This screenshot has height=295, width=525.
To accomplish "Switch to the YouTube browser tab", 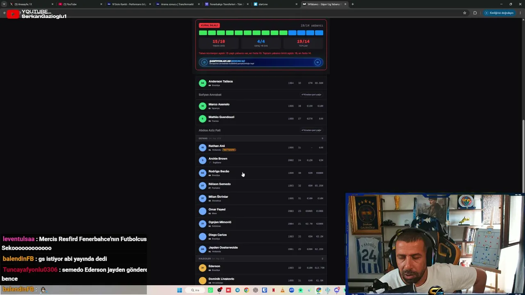I will [x=80, y=4].
